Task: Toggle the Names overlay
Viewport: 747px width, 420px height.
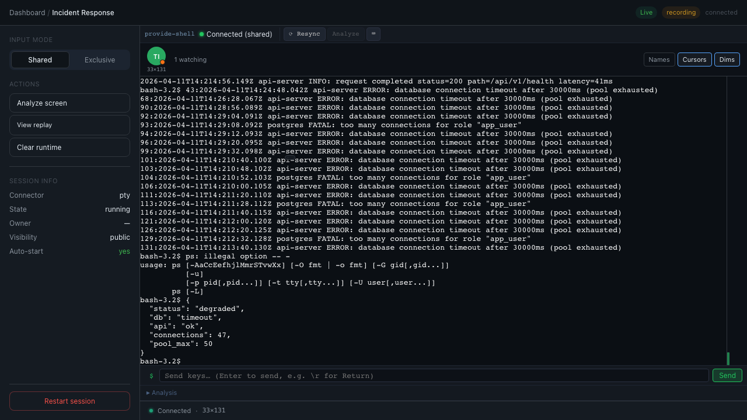Action: click(659, 60)
